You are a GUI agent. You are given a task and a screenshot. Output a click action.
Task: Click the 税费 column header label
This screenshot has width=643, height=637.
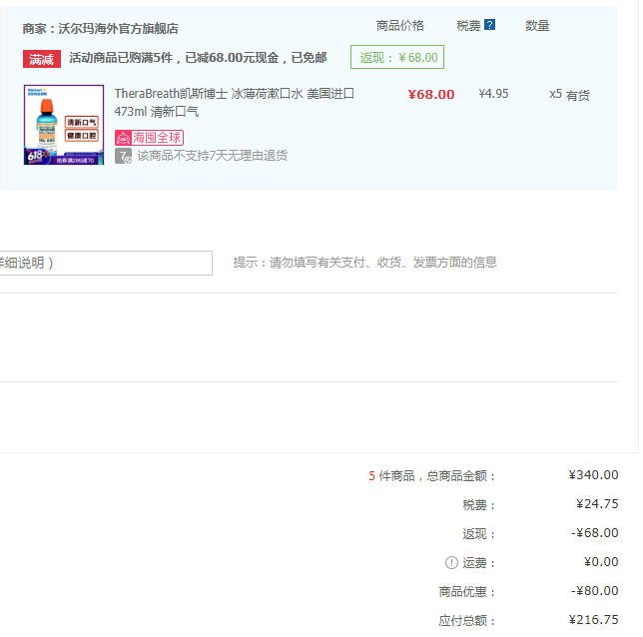pyautogui.click(x=468, y=26)
